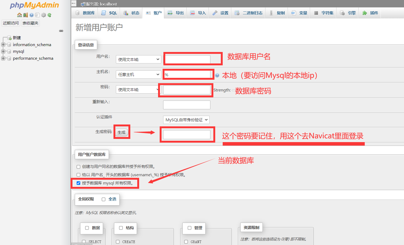This screenshot has width=404, height=245.
Task: Click the 生成 password button
Action: pyautogui.click(x=121, y=132)
